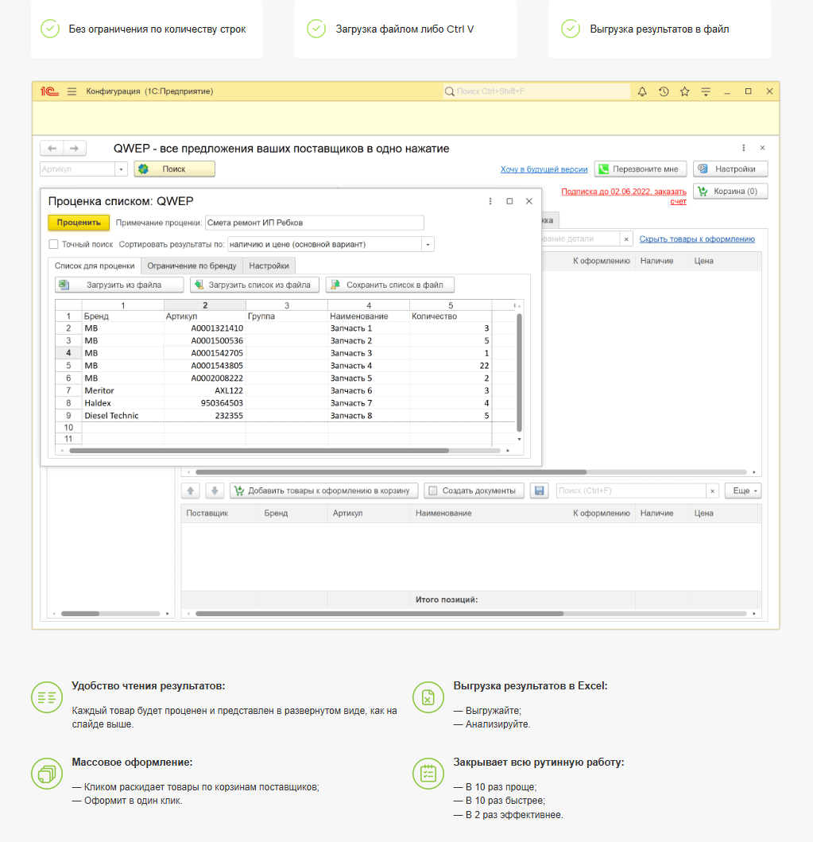This screenshot has width=813, height=842.
Task: Expand the Артикул dropdown arrow
Action: pyautogui.click(x=121, y=169)
